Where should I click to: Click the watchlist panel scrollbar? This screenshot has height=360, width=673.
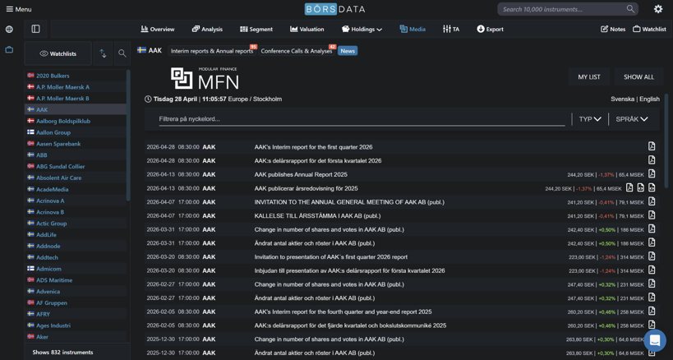click(128, 135)
